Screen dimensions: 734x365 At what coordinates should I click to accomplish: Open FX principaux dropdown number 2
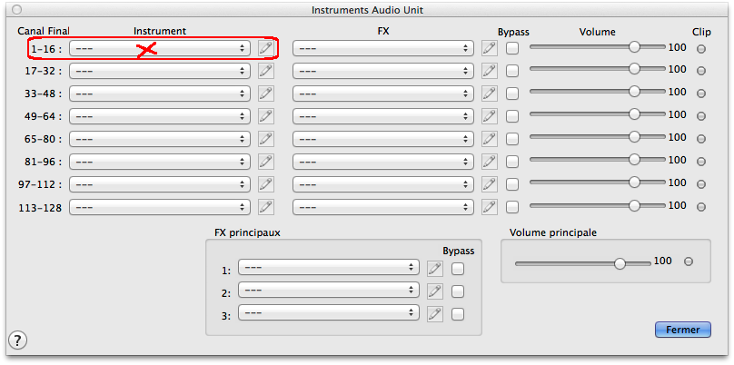[328, 291]
